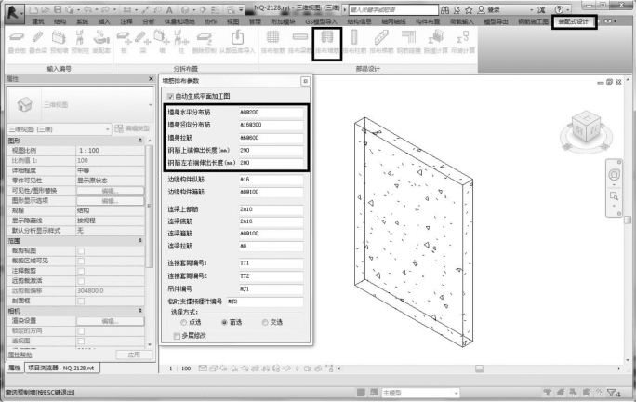The image size is (636, 402).
Task: Click 编辑 button for 渲染设置
Action: (x=110, y=321)
